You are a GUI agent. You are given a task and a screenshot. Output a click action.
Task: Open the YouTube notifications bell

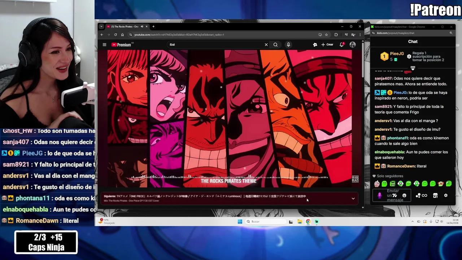341,45
